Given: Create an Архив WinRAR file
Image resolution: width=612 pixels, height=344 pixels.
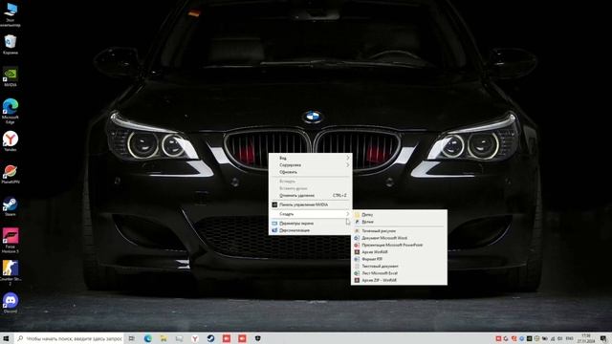Looking at the screenshot, I should (399, 252).
